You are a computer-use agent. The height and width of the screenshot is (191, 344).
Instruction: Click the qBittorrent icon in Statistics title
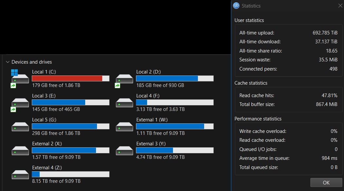point(236,6)
